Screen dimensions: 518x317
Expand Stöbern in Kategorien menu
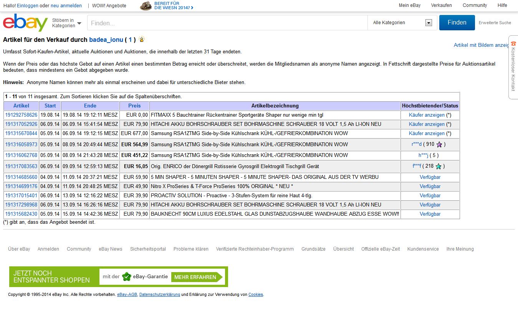tap(67, 23)
